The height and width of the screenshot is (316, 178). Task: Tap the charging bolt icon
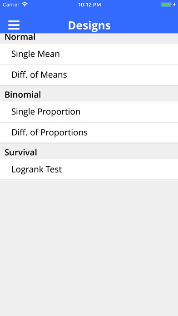click(x=174, y=5)
